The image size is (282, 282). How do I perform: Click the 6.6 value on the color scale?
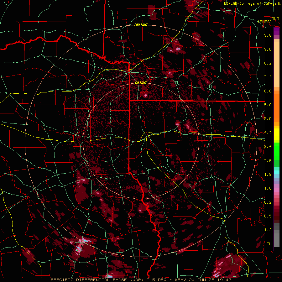(268, 91)
